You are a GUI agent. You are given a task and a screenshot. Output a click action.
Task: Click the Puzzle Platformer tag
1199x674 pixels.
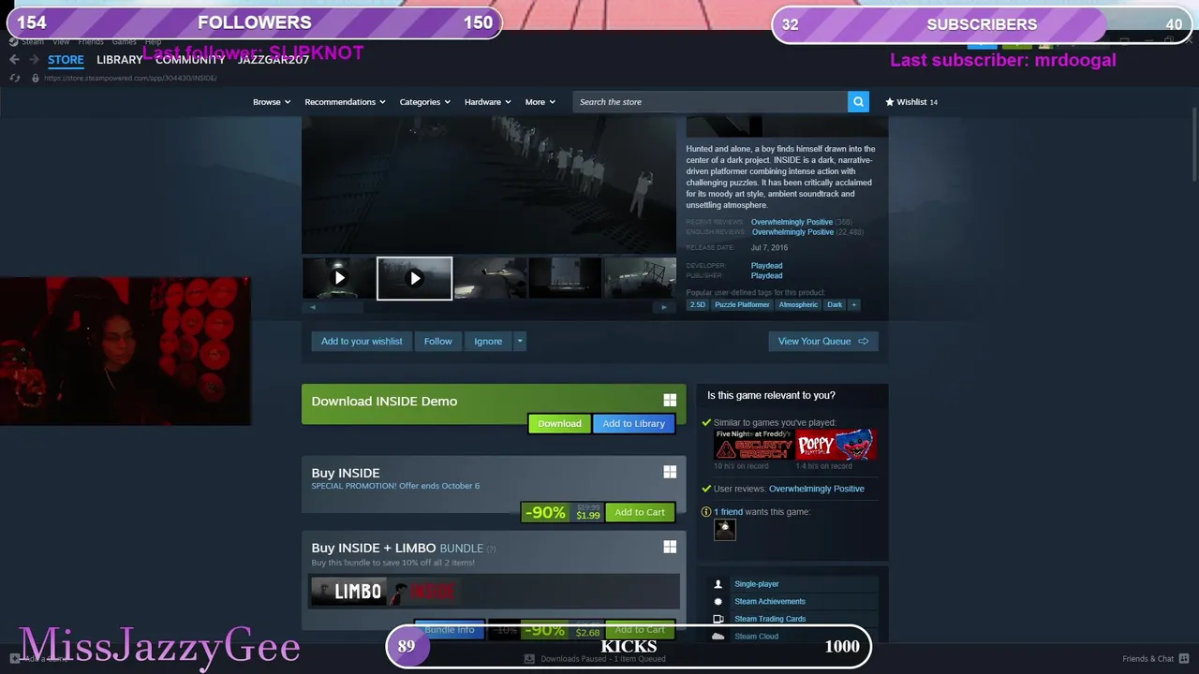point(742,304)
